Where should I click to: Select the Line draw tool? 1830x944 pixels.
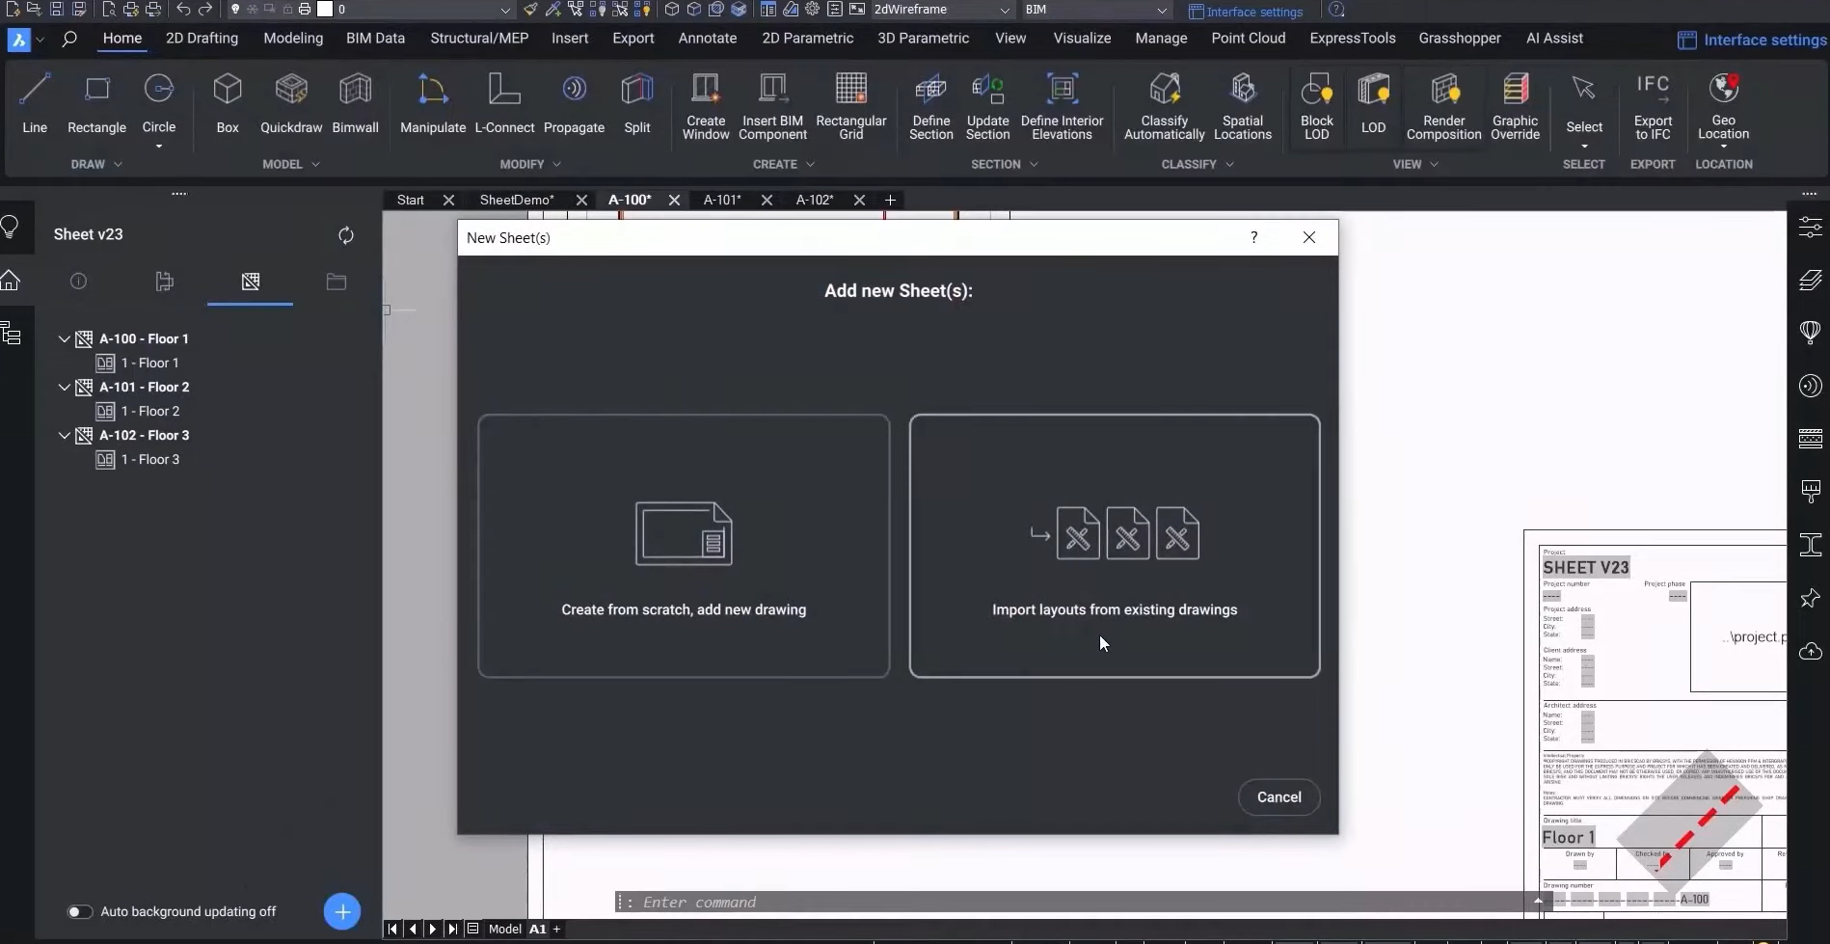coord(35,102)
